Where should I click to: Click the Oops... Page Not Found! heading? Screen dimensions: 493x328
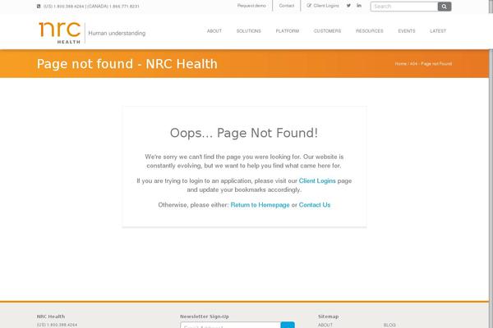(x=244, y=133)
